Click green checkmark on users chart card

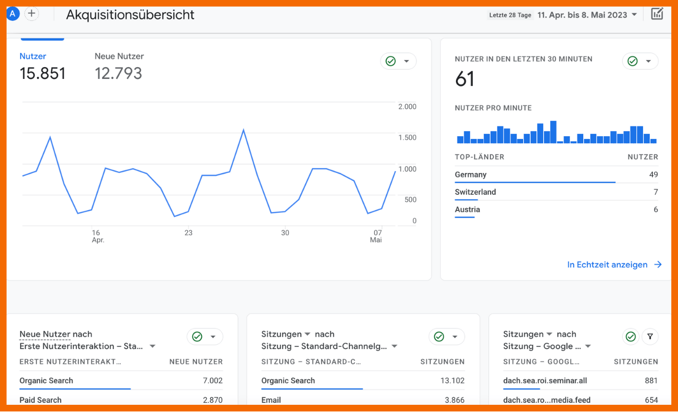(391, 61)
